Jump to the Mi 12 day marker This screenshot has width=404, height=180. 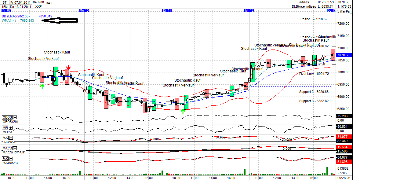[249, 10]
